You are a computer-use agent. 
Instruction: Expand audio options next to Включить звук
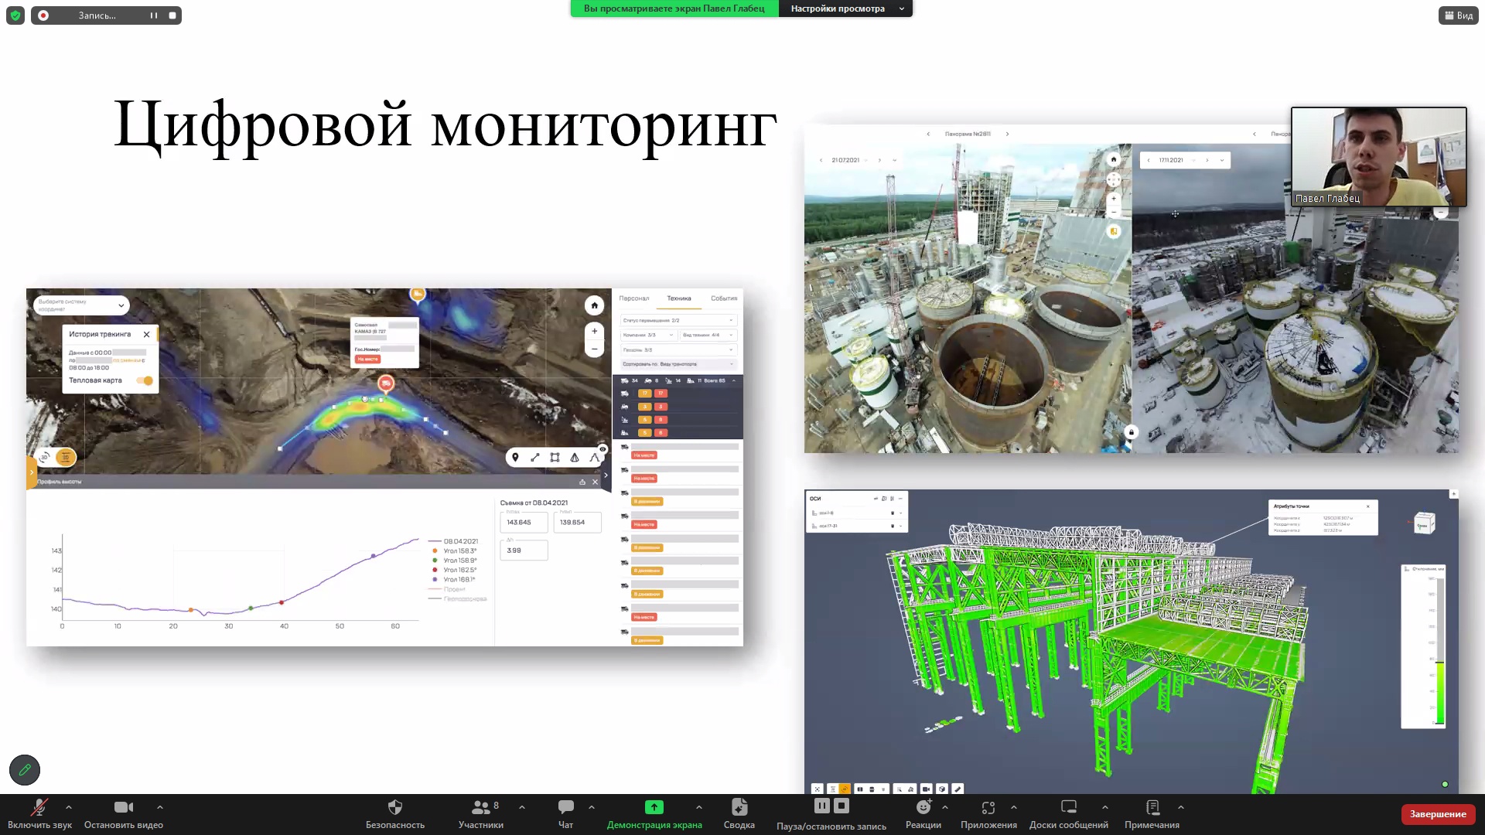pos(69,807)
